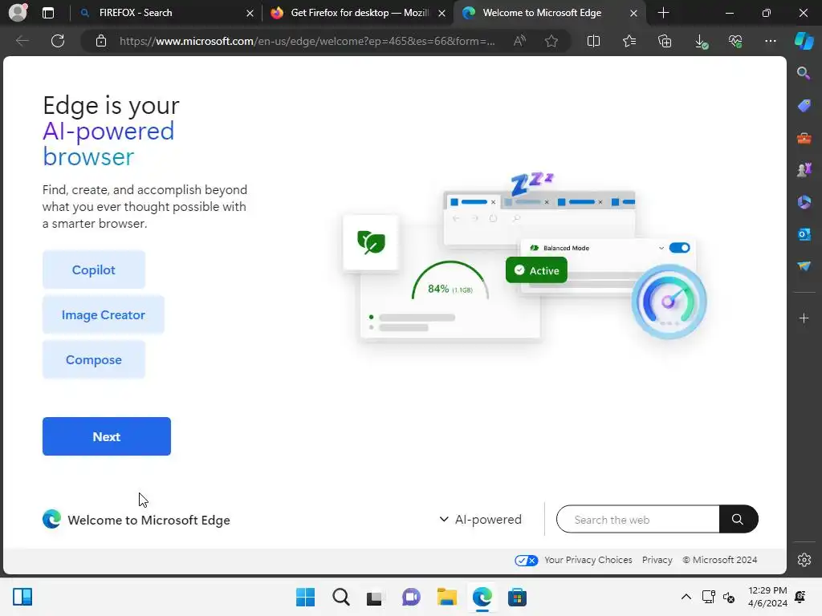Show Downloads panel
This screenshot has height=616, width=822.
tap(700, 41)
